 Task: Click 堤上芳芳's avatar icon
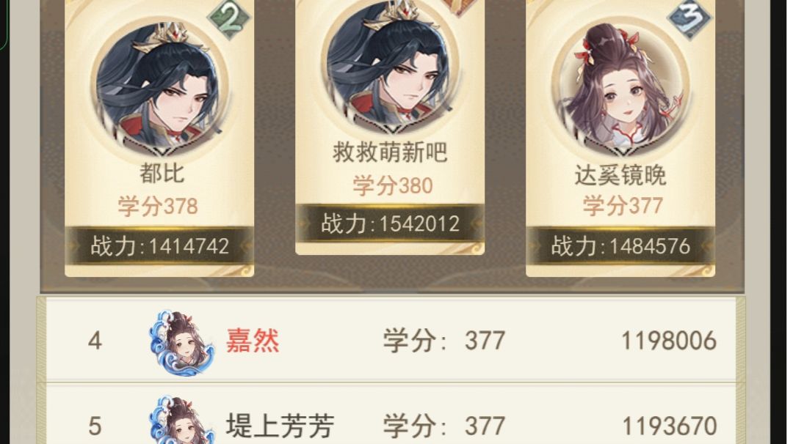181,420
